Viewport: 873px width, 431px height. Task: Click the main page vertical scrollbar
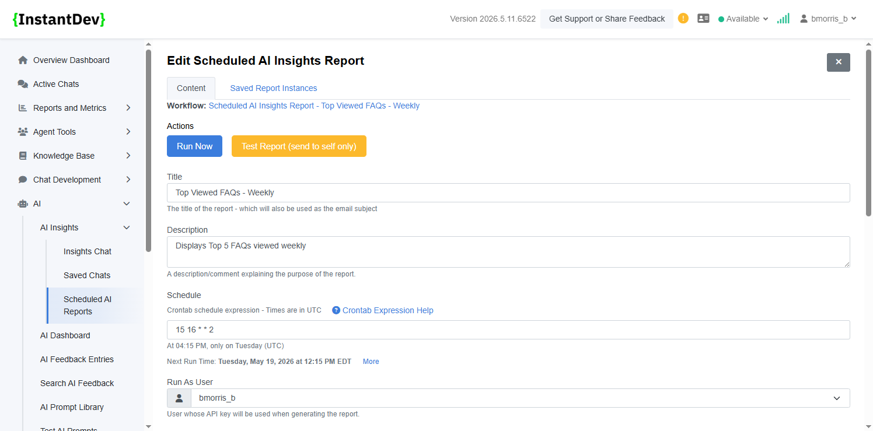[x=869, y=132]
